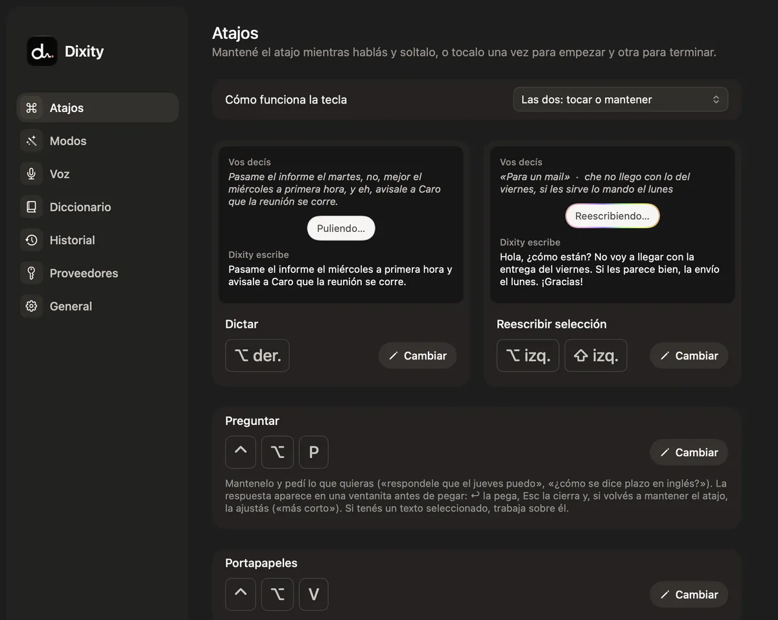This screenshot has height=620, width=778.
Task: Click the Voz microphone icon
Action: click(31, 174)
